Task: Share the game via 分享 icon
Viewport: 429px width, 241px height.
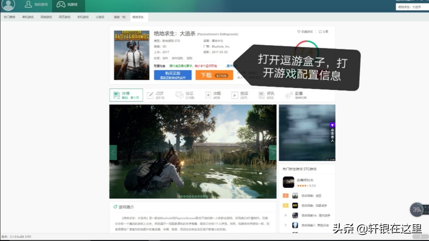Action: (x=323, y=32)
